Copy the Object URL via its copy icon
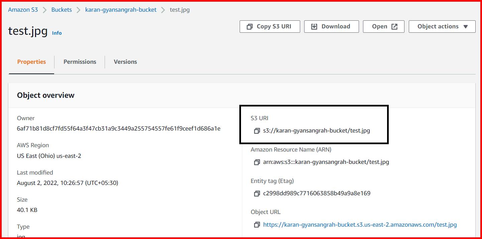The image size is (482, 239). coord(257,224)
